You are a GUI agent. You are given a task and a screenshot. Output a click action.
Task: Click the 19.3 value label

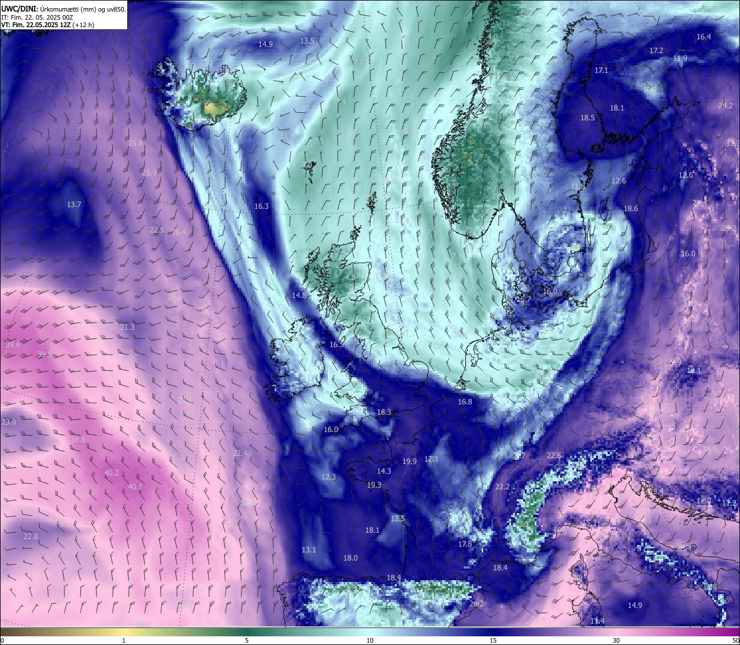[374, 485]
